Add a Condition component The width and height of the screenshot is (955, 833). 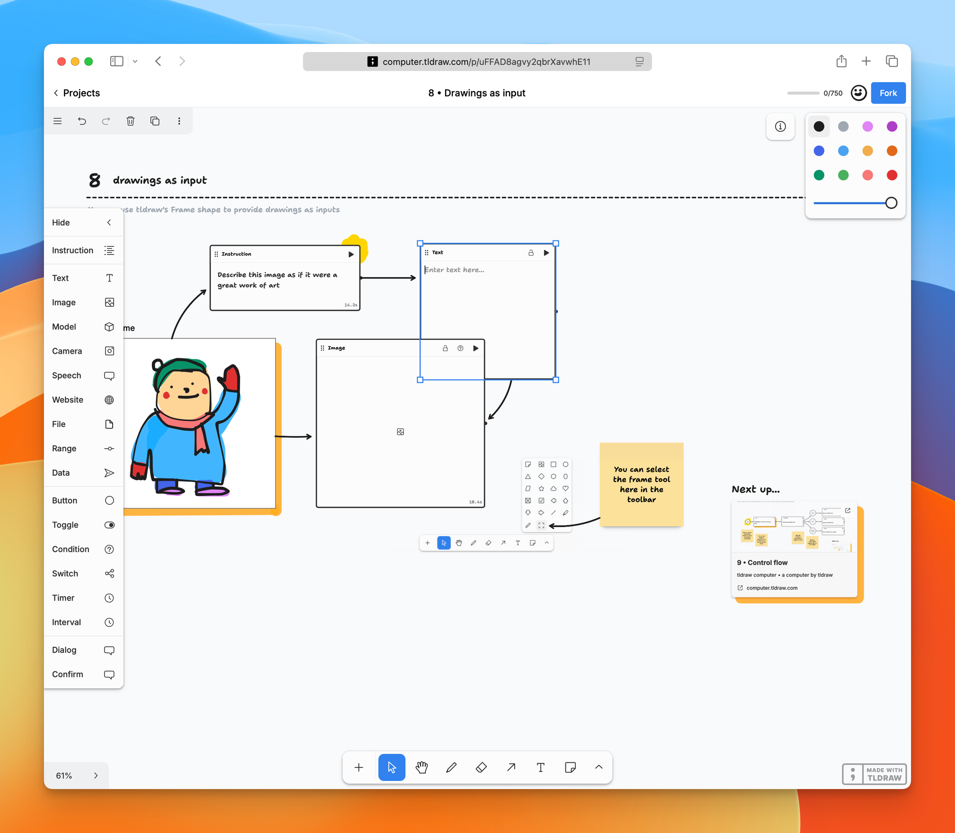click(84, 549)
